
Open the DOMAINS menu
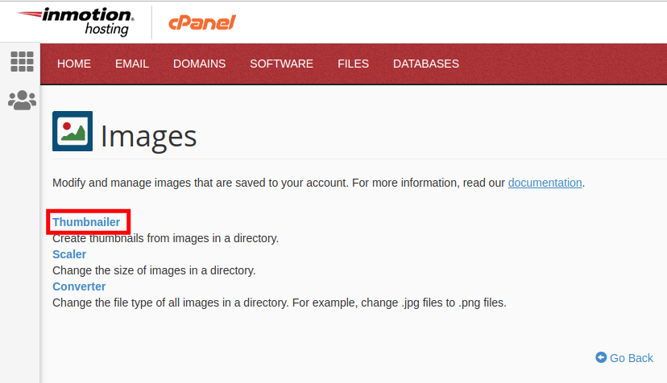[199, 64]
